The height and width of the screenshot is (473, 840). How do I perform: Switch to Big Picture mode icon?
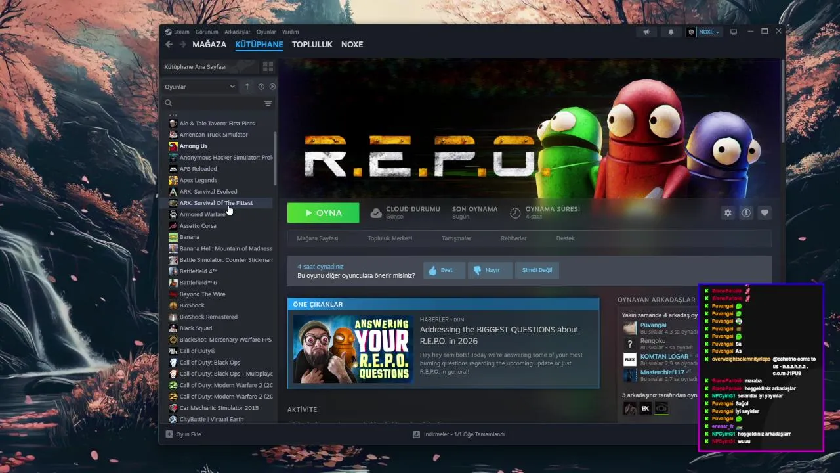734,32
